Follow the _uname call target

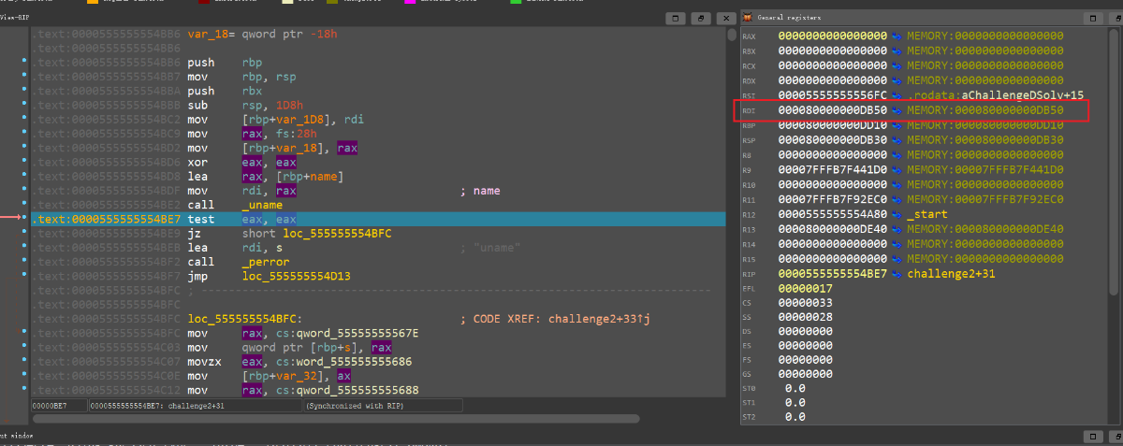261,205
